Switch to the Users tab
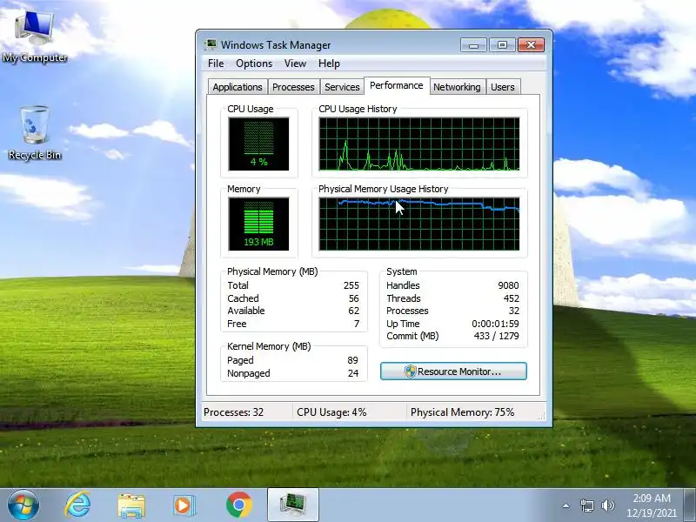Viewport: 696px width, 522px height. pyautogui.click(x=503, y=87)
